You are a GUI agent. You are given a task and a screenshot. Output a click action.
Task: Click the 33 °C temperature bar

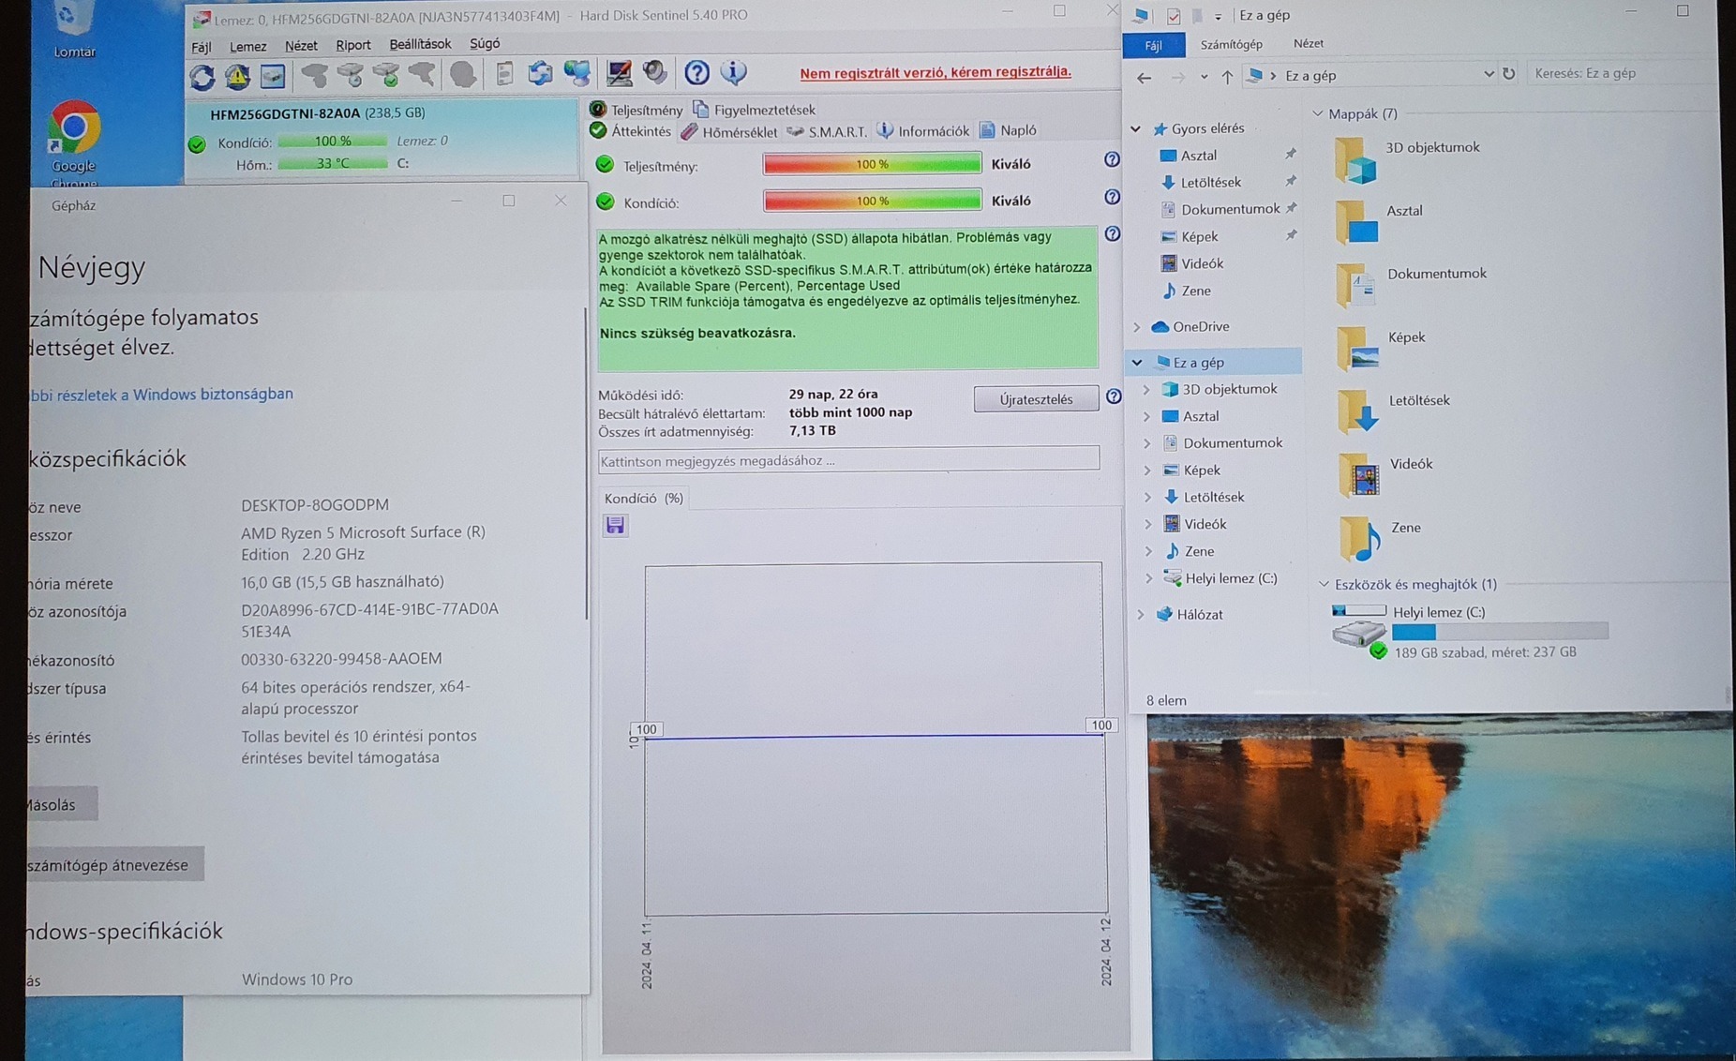pos(333,163)
